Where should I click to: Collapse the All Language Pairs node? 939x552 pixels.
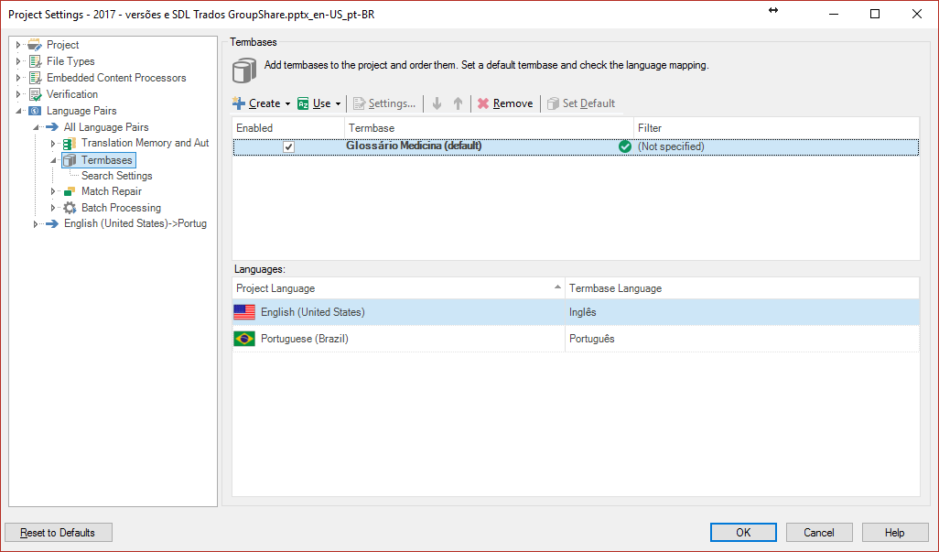[x=36, y=127]
